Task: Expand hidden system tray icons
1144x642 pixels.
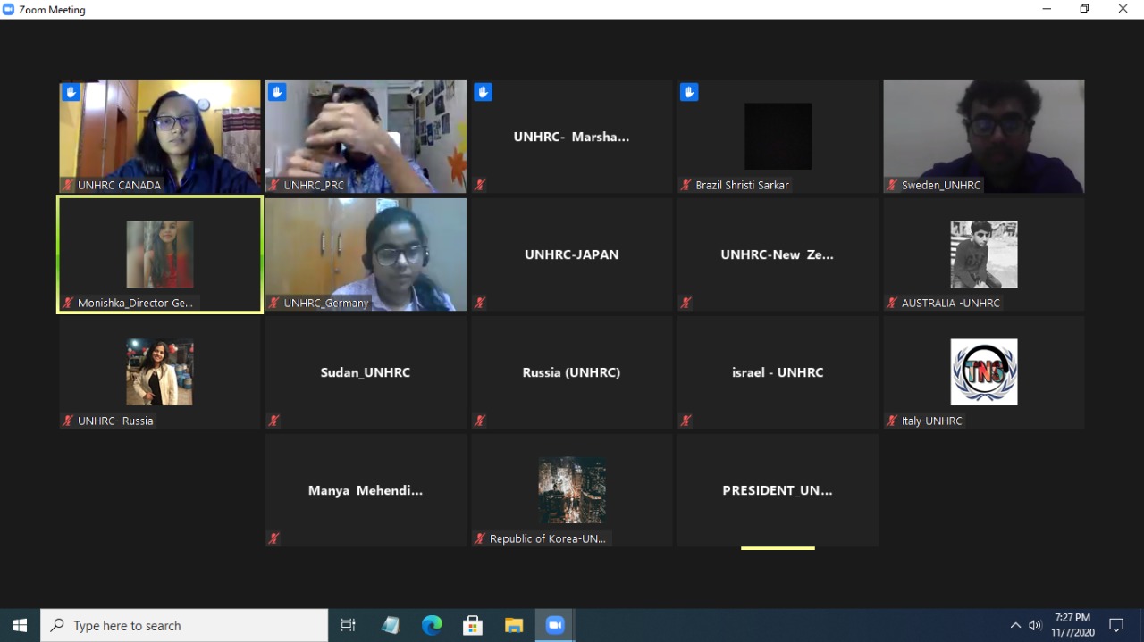Action: (1015, 625)
